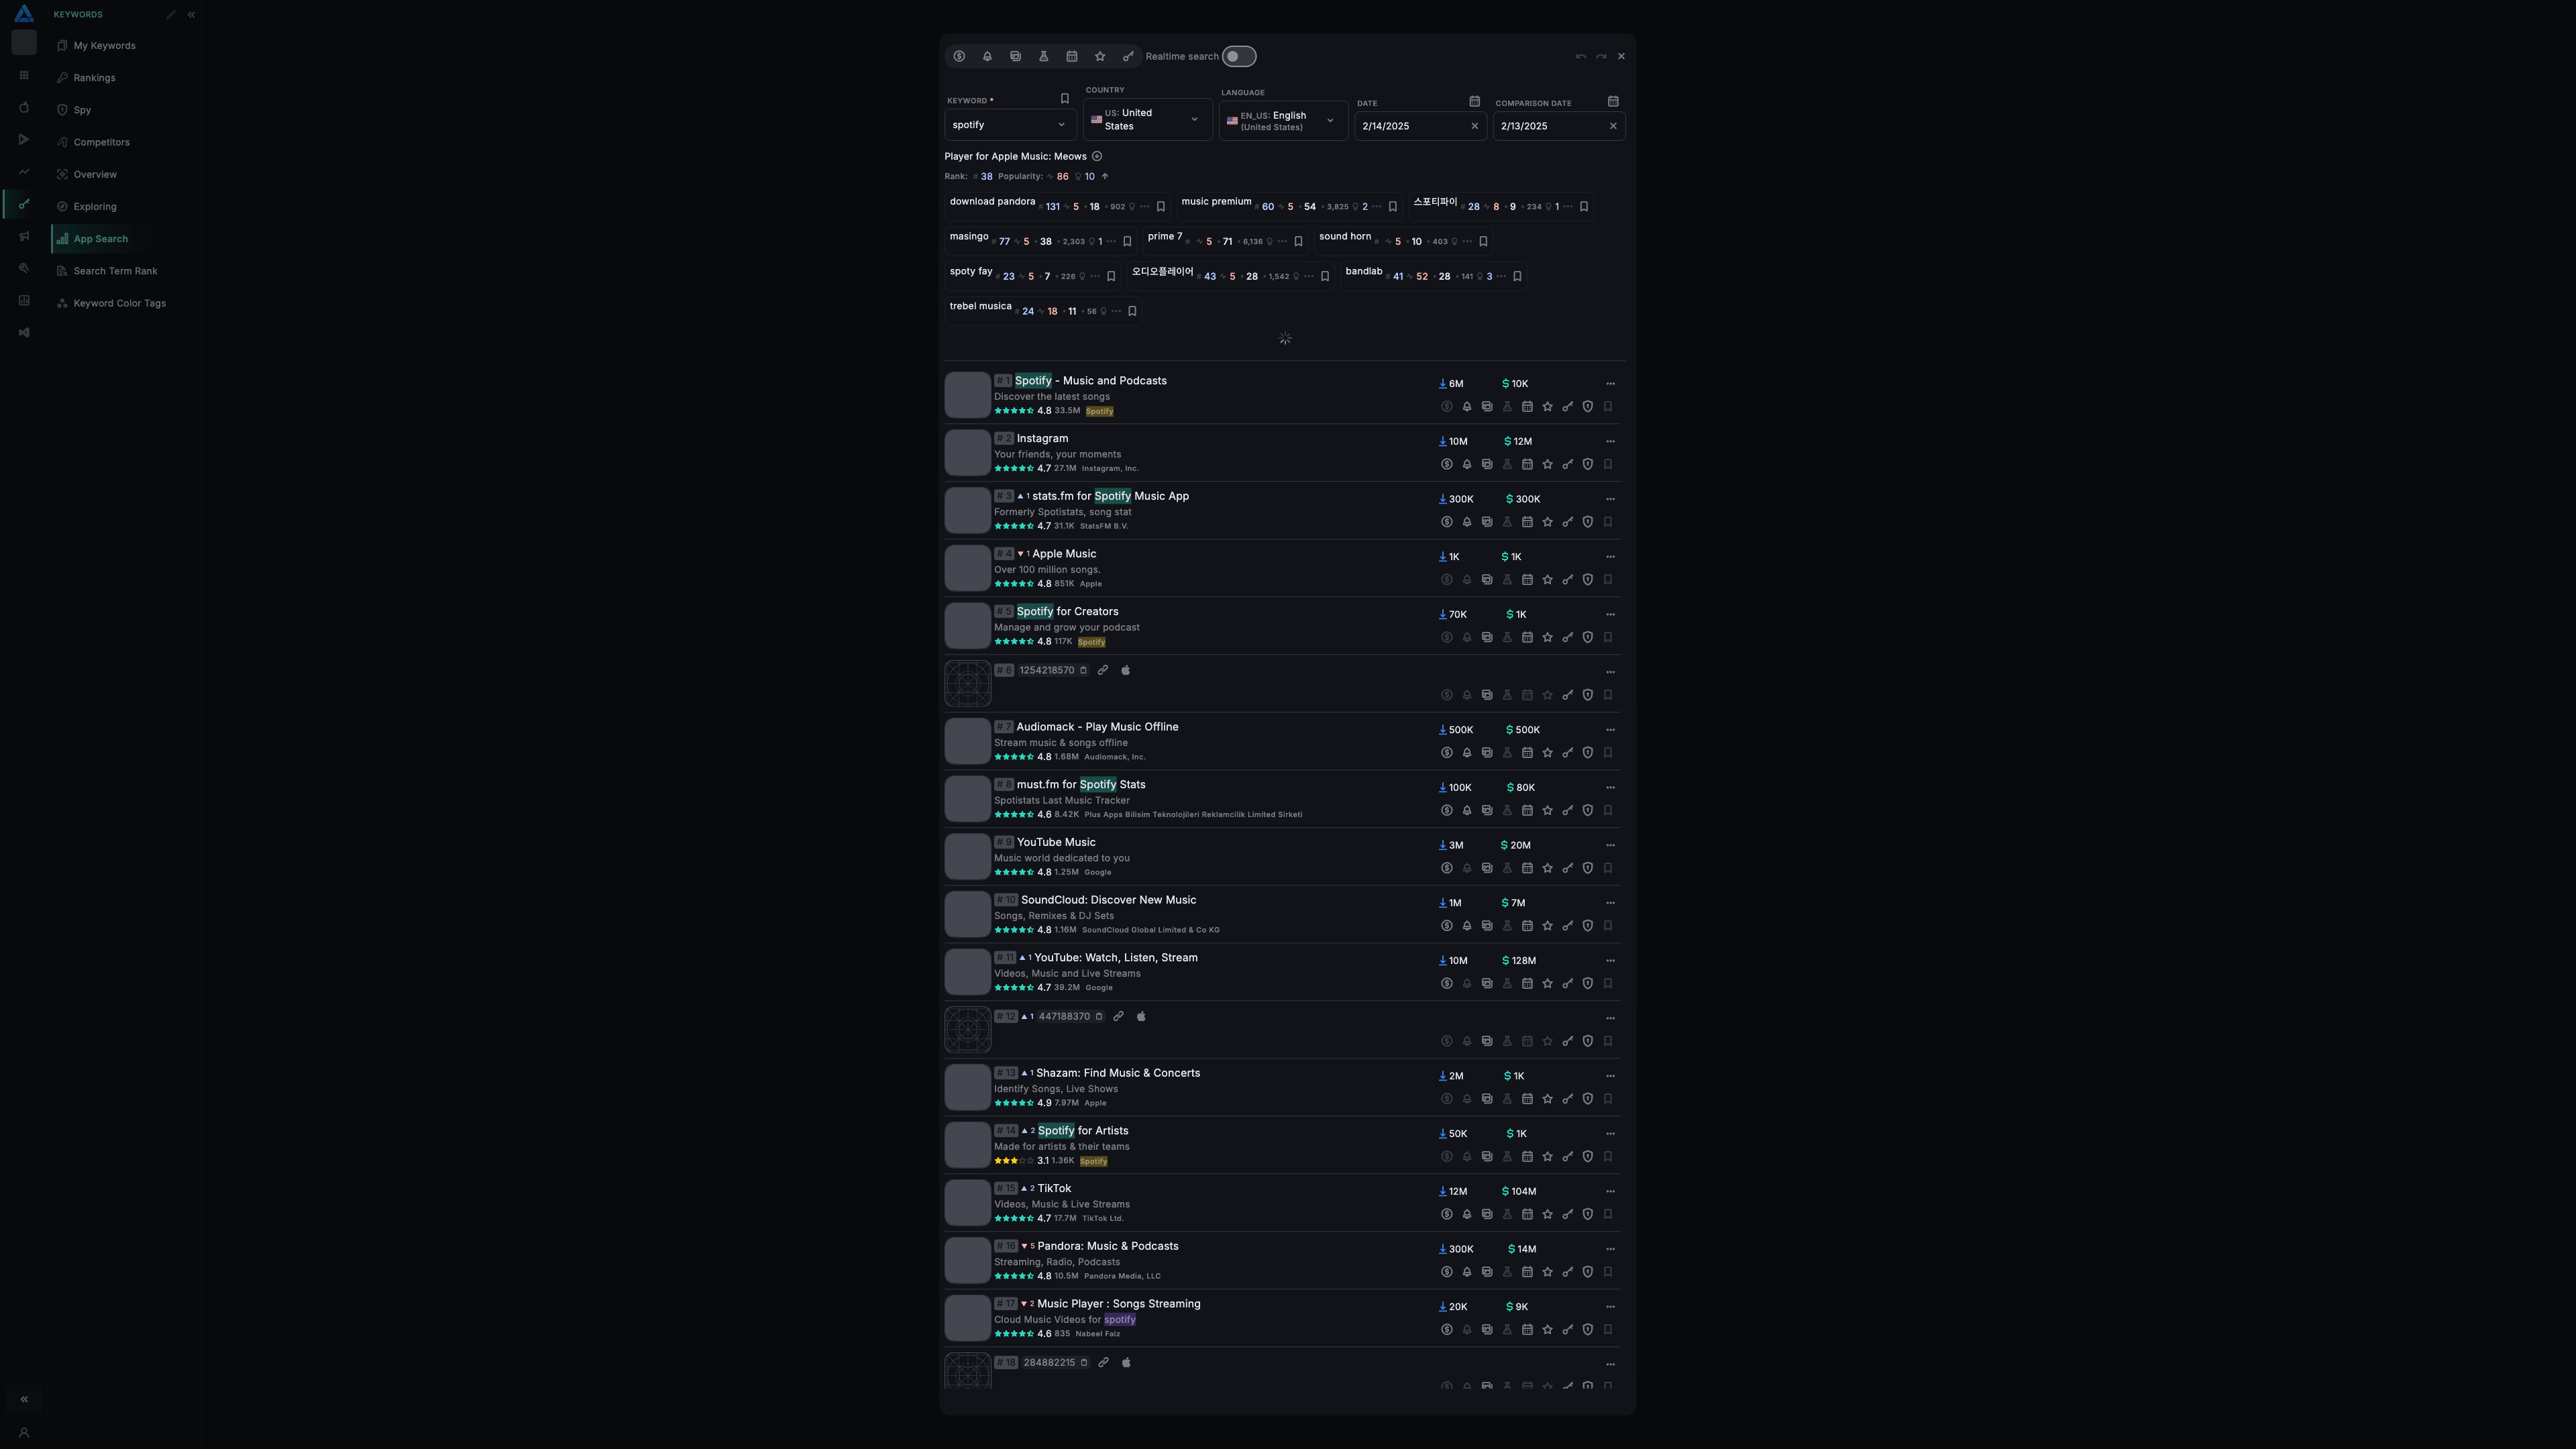
Task: Open the stats.fm for Spotify Music App title
Action: pyautogui.click(x=1110, y=496)
